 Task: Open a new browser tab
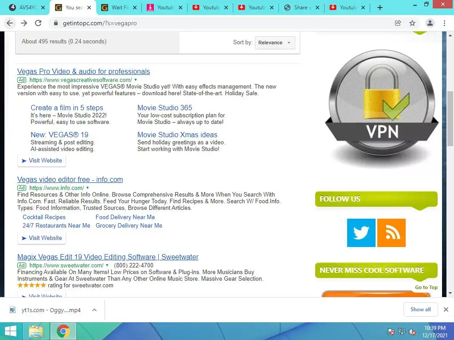pos(380,8)
